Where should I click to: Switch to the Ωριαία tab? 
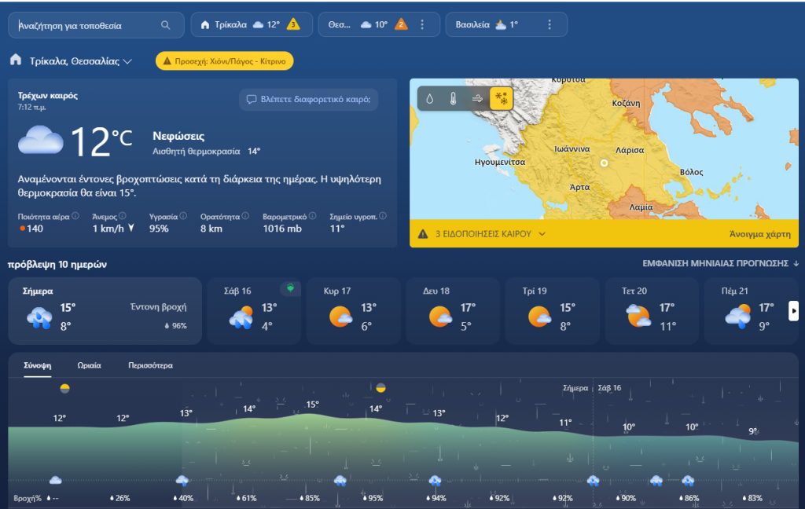[89, 365]
